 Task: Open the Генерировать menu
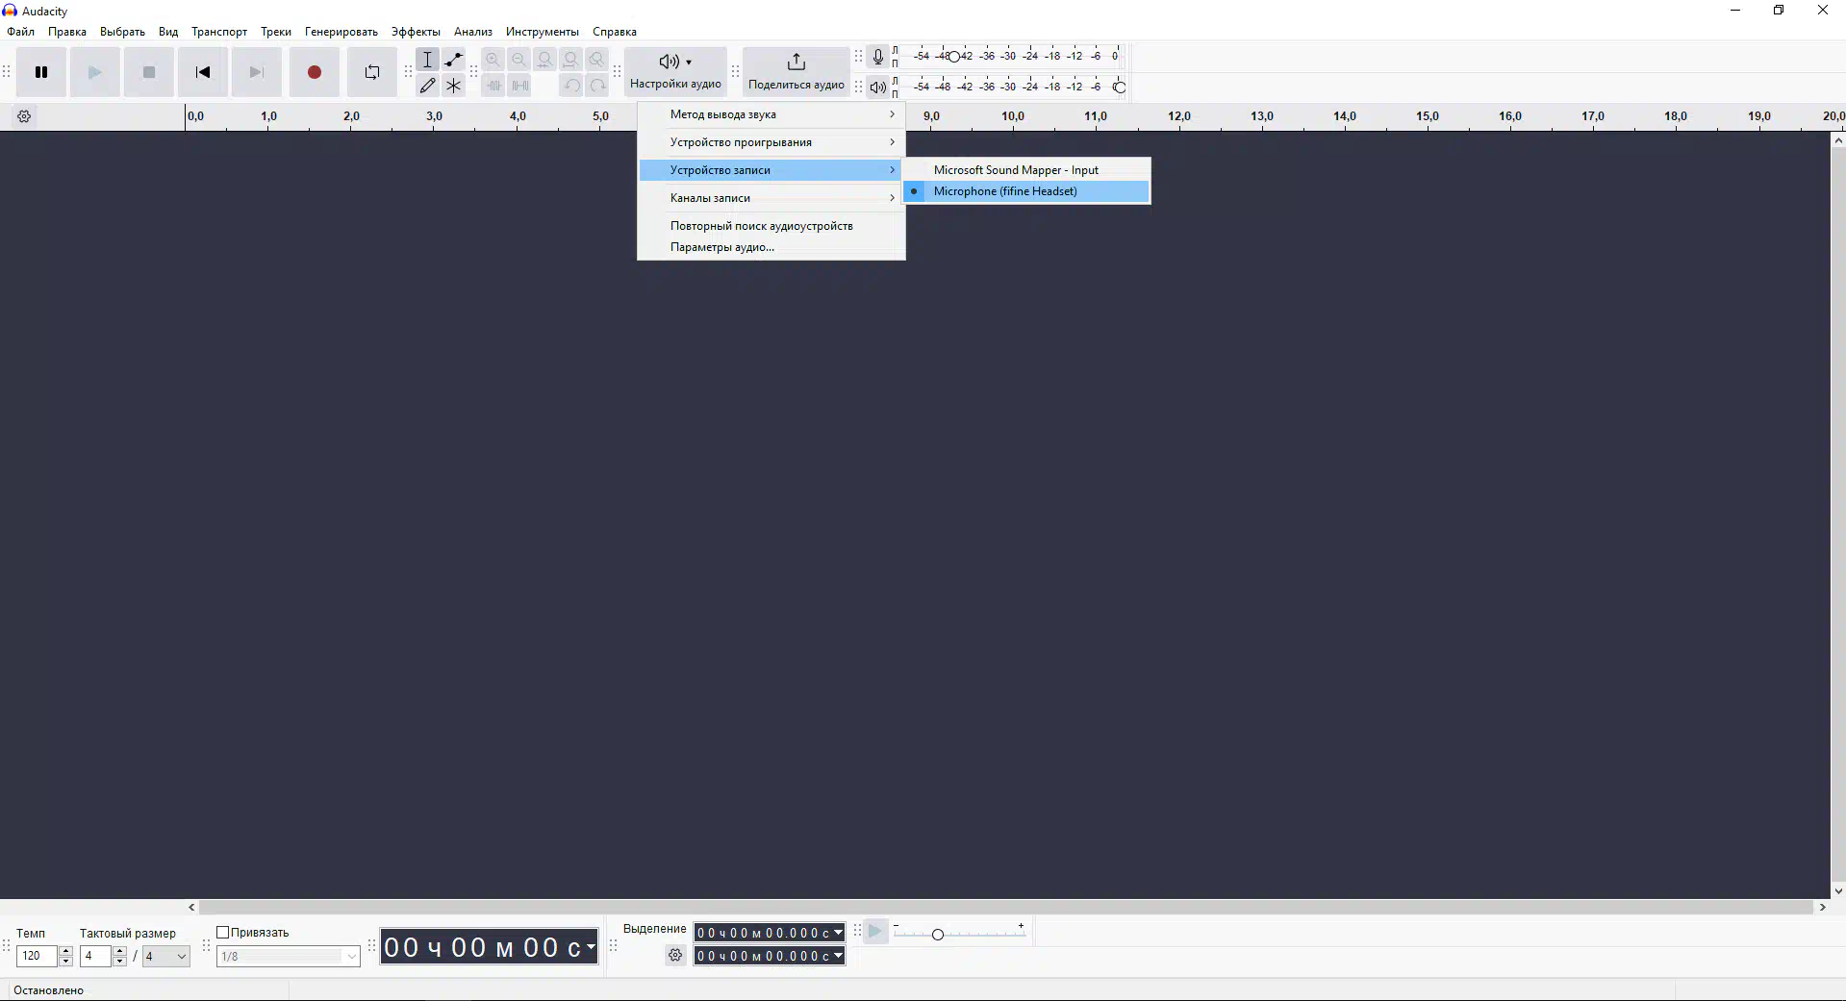(341, 32)
